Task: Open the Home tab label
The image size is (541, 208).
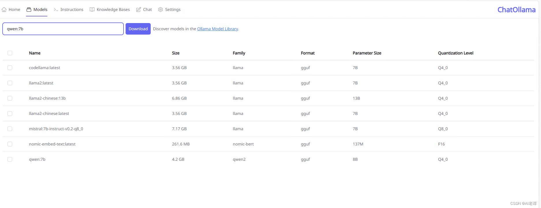Action: point(14,10)
